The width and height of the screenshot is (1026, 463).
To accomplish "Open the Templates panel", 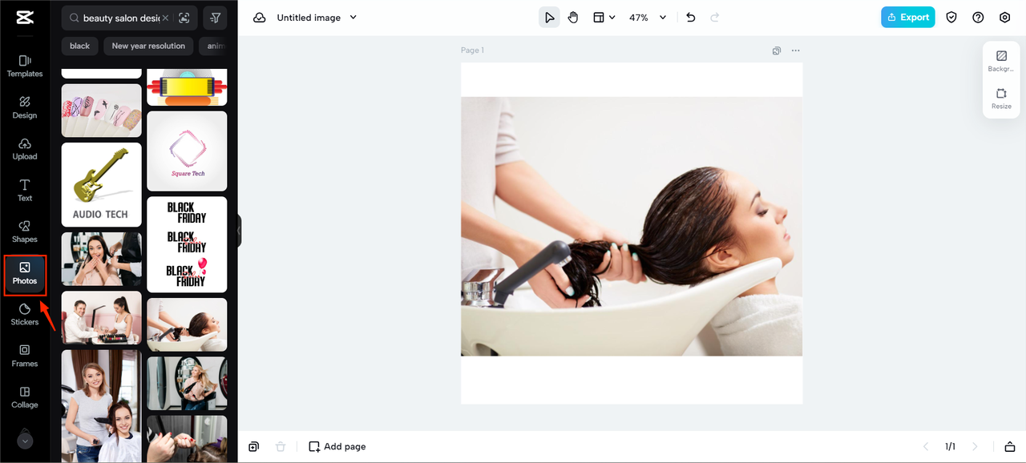I will (25, 66).
